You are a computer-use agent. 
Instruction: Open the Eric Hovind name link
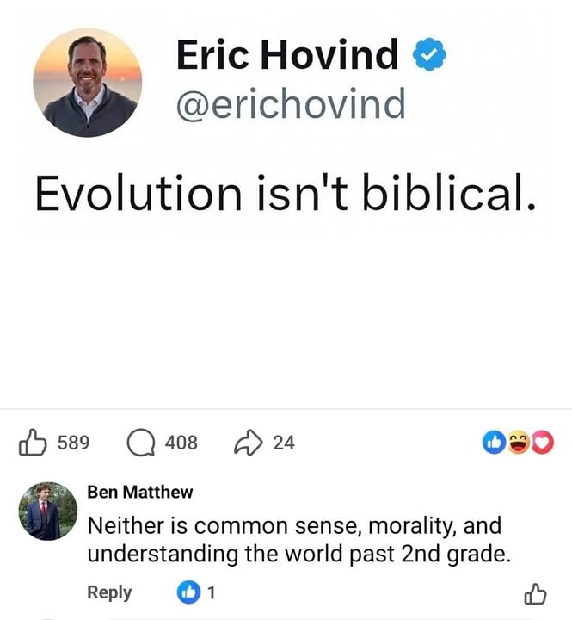coord(287,55)
